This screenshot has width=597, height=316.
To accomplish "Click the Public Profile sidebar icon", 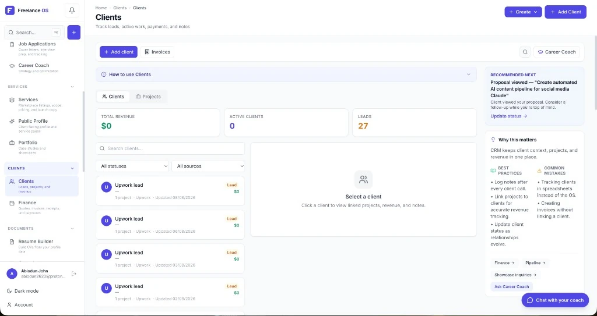I will [12, 121].
